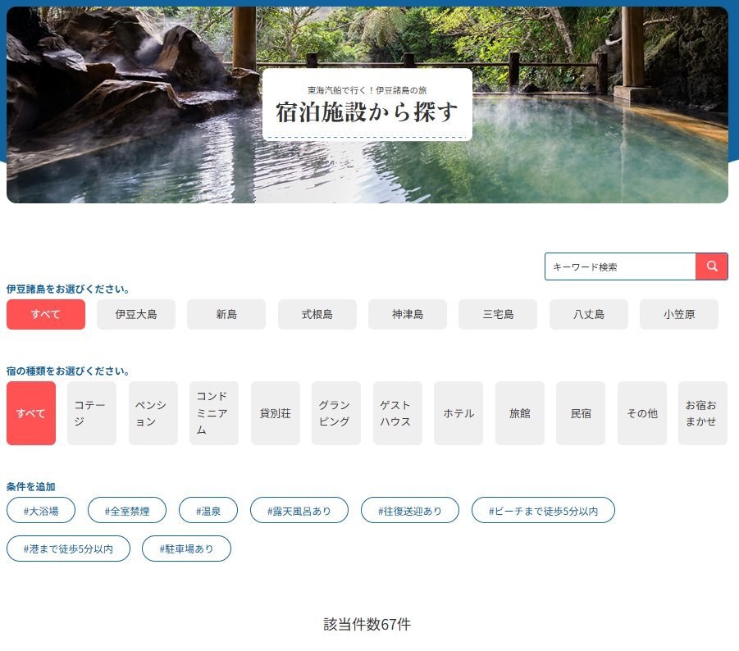
Task: Filter by 新島 island
Action: point(226,314)
